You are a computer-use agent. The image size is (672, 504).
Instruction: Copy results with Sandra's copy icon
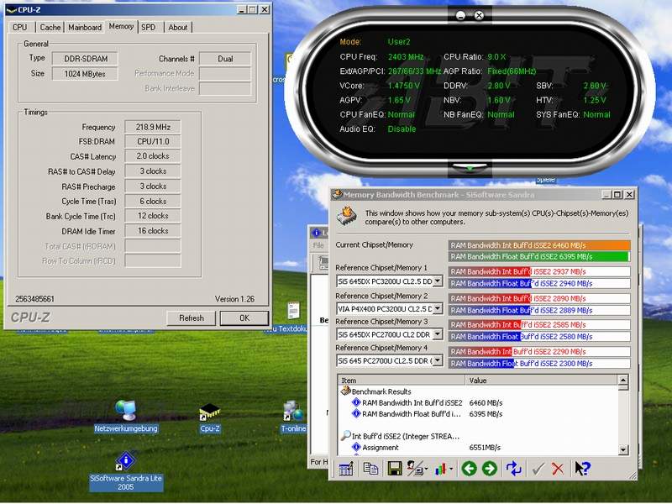(370, 469)
